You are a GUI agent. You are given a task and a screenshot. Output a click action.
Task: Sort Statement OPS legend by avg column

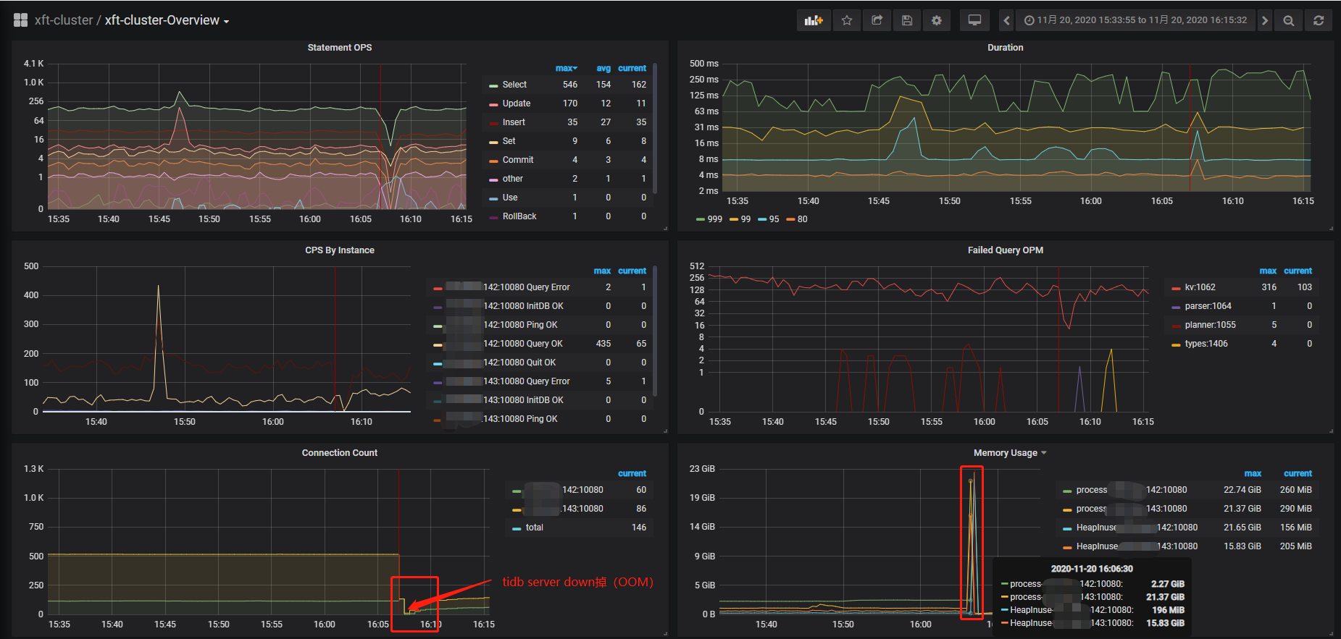[x=603, y=68]
